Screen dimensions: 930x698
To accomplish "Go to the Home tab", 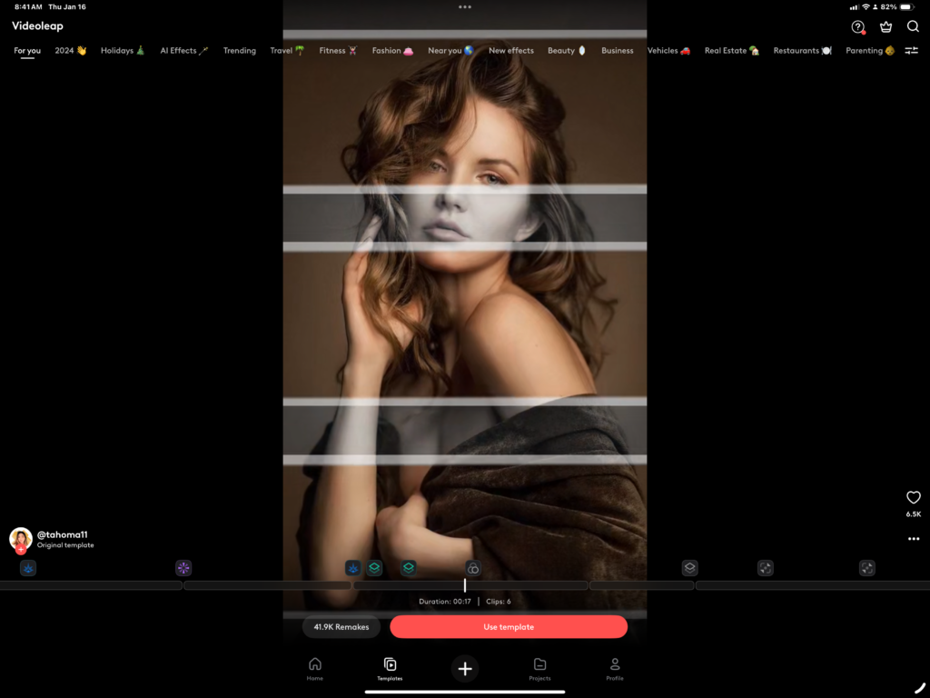I will coord(315,668).
